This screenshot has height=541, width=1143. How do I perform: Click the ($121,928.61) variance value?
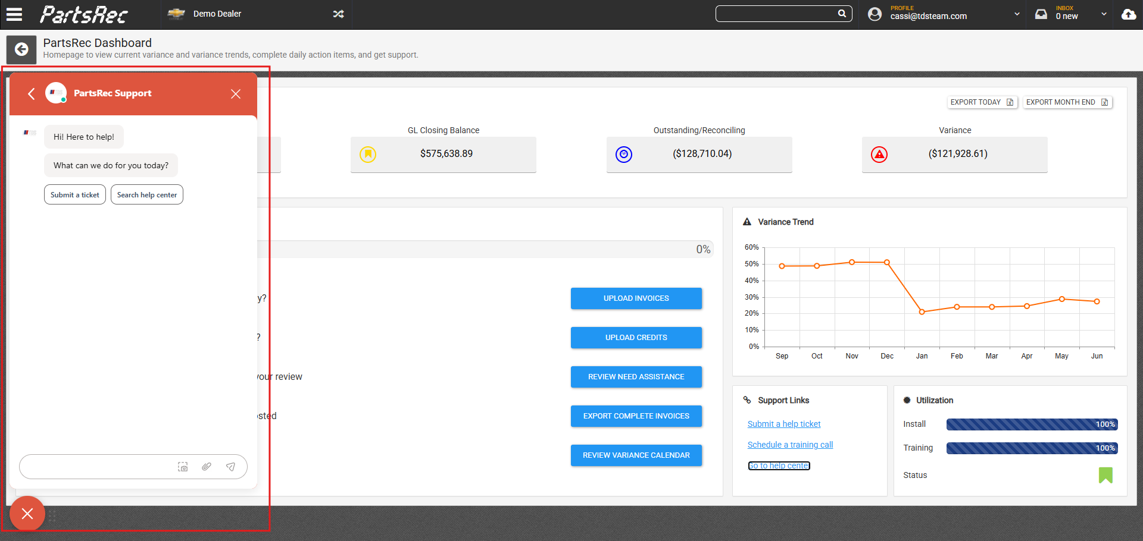(958, 153)
